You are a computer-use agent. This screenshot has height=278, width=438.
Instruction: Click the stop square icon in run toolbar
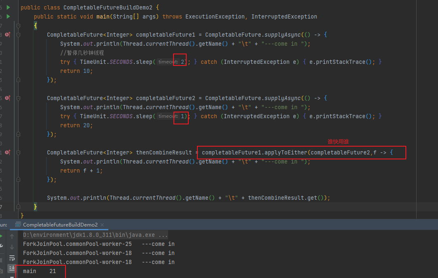click(1, 259)
